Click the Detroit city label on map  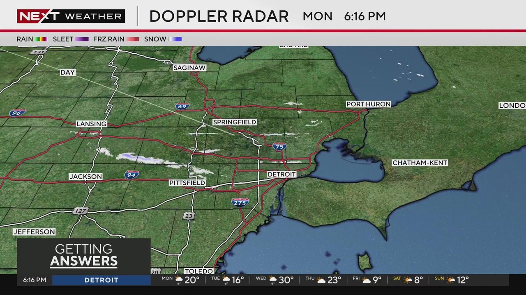(281, 174)
